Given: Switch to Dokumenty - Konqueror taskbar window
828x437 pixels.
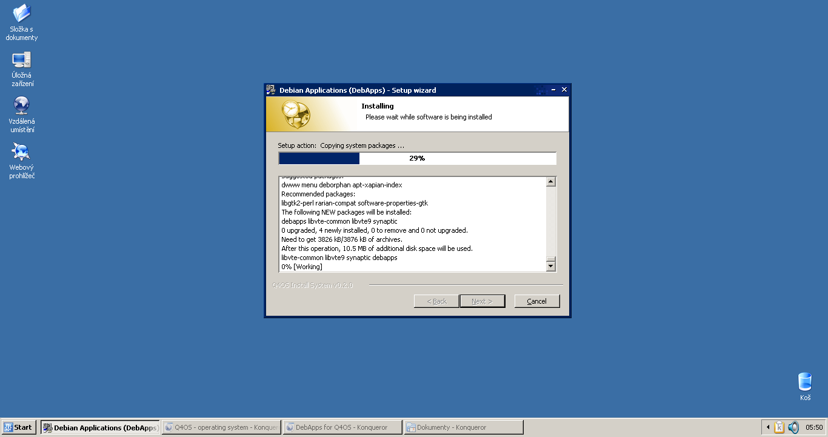Looking at the screenshot, I should pyautogui.click(x=464, y=427).
